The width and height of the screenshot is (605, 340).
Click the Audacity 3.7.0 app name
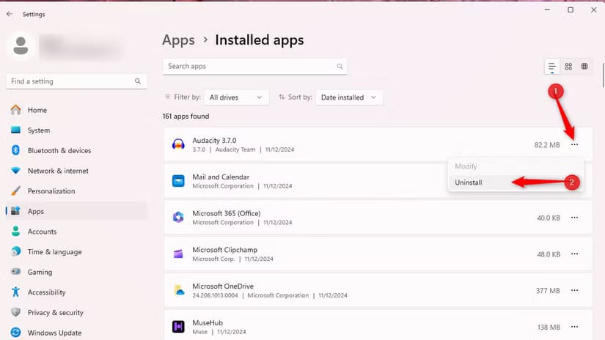[x=215, y=141]
